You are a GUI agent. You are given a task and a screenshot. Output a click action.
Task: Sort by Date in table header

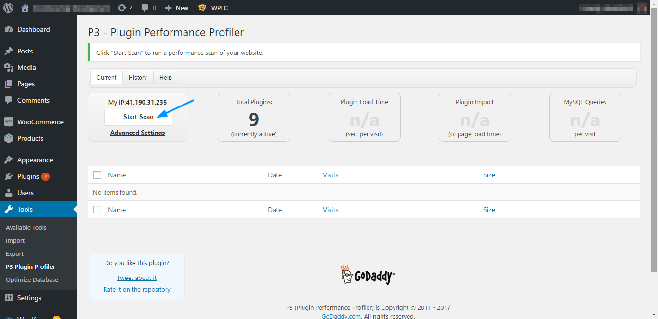[x=275, y=175]
